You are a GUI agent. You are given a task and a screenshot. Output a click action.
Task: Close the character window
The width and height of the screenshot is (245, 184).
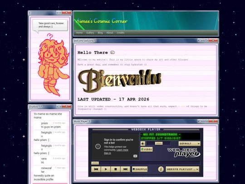[x=66, y=12]
